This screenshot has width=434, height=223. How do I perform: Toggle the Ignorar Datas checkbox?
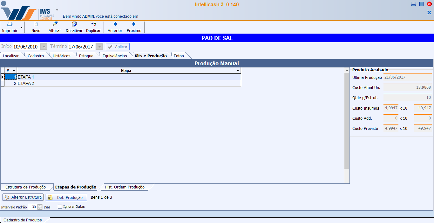pyautogui.click(x=60, y=207)
